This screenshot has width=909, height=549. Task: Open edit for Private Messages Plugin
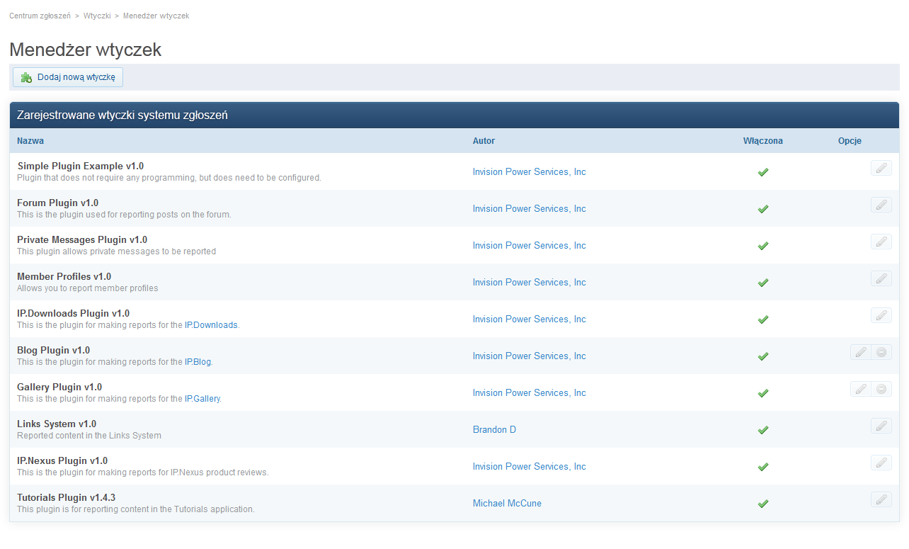tap(881, 242)
